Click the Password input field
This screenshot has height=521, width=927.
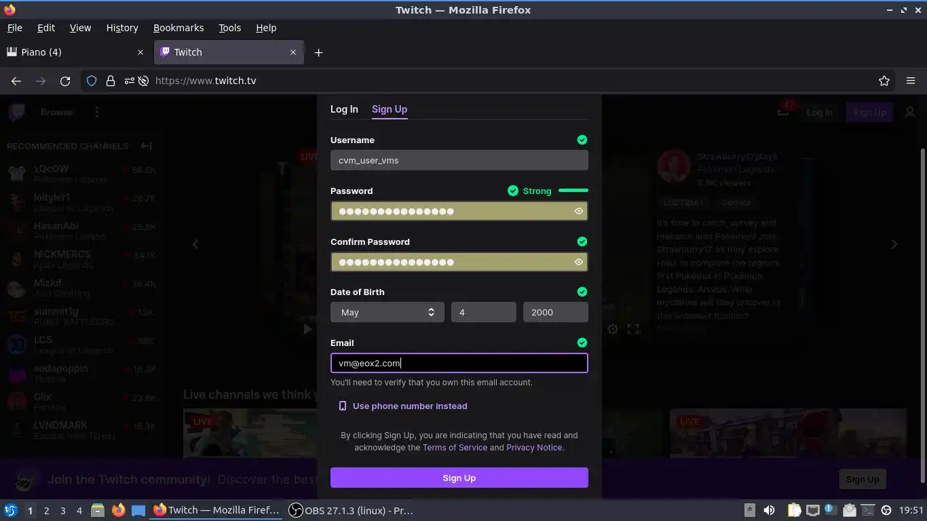(x=459, y=211)
